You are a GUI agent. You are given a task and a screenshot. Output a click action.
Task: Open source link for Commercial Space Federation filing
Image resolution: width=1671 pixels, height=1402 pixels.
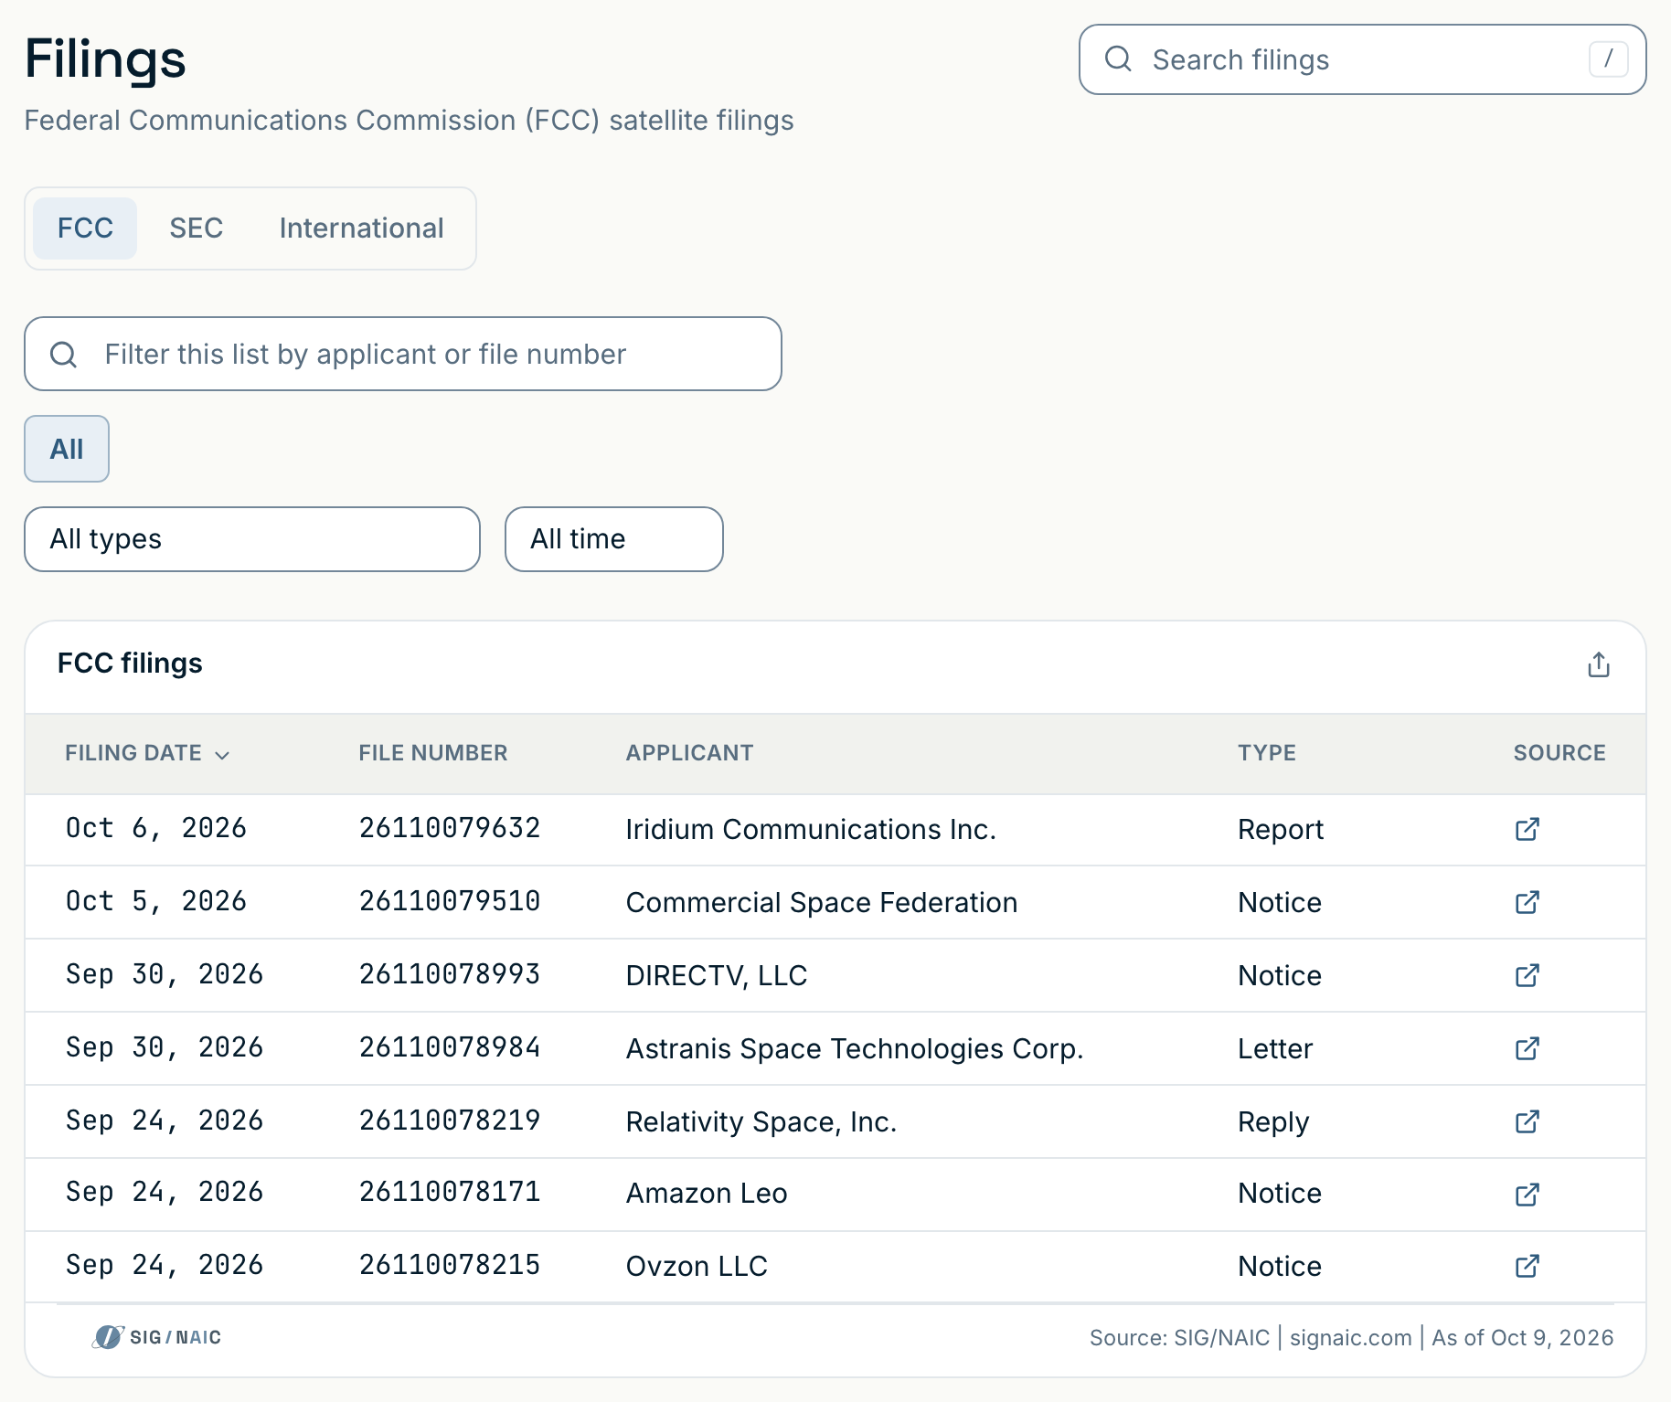coord(1527,902)
